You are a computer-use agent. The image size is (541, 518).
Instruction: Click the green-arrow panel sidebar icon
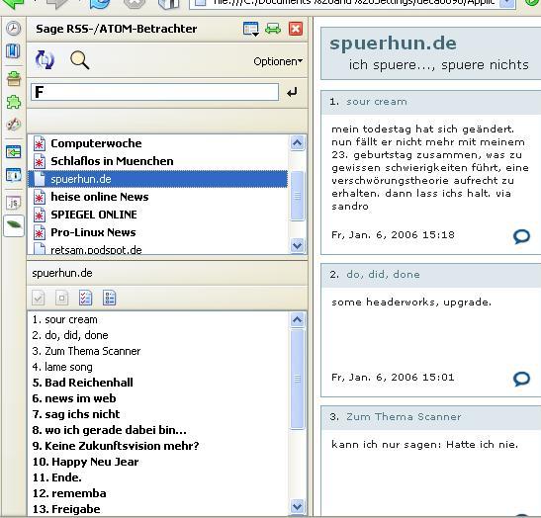point(14,152)
